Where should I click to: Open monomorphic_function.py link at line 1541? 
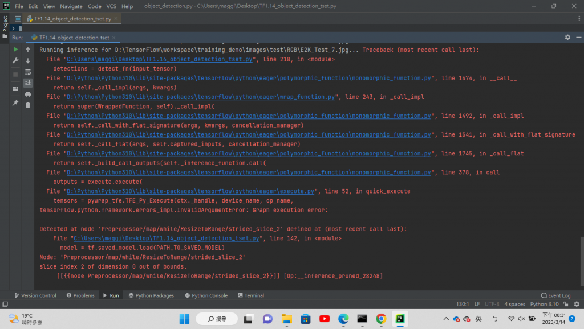click(x=249, y=134)
